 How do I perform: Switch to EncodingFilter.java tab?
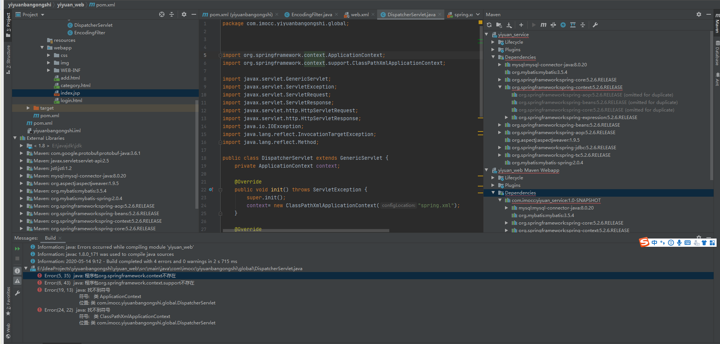click(311, 15)
